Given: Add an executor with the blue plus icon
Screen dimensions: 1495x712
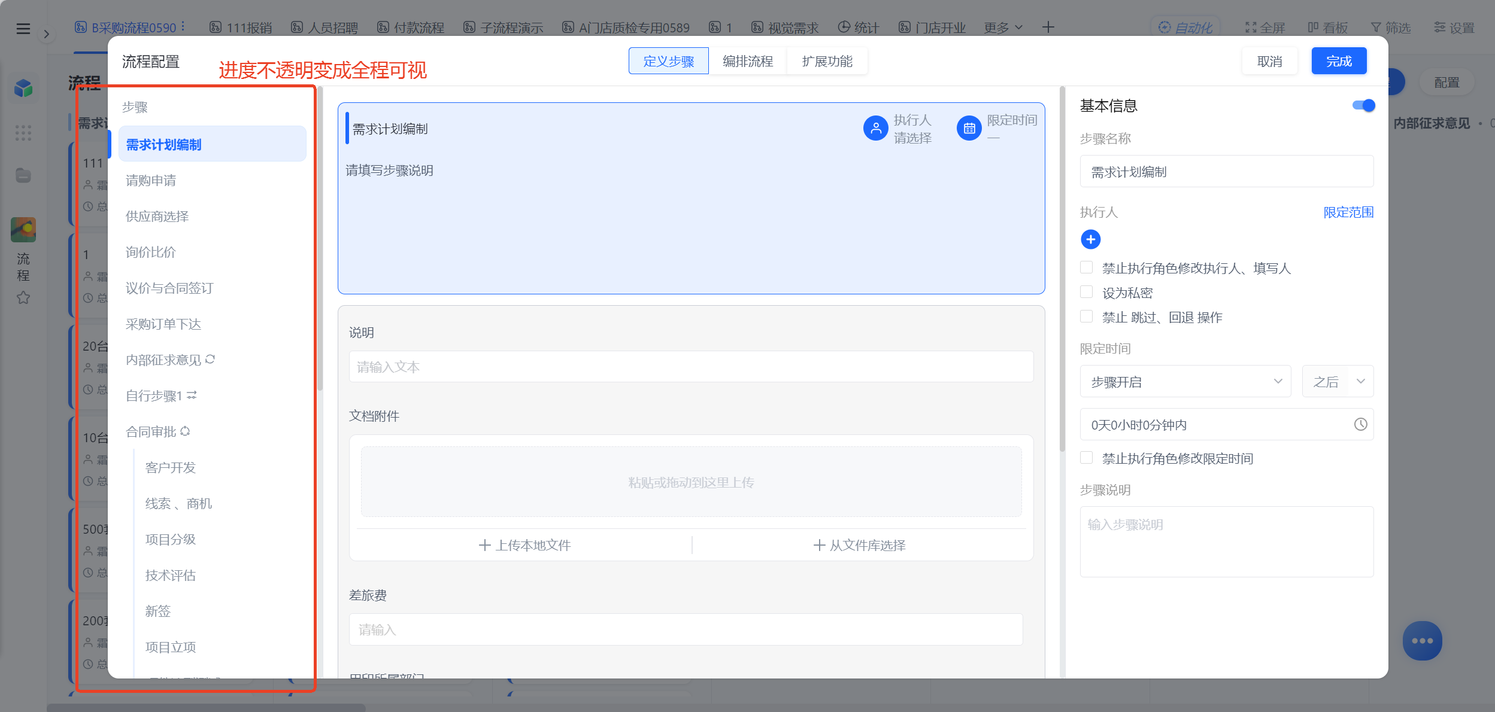Looking at the screenshot, I should click(1090, 239).
